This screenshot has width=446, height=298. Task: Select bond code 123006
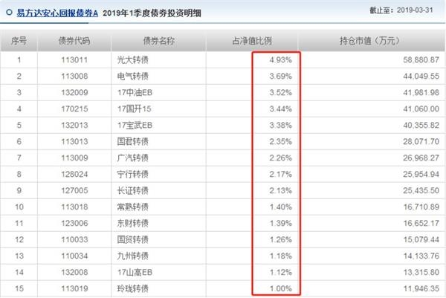pos(74,224)
